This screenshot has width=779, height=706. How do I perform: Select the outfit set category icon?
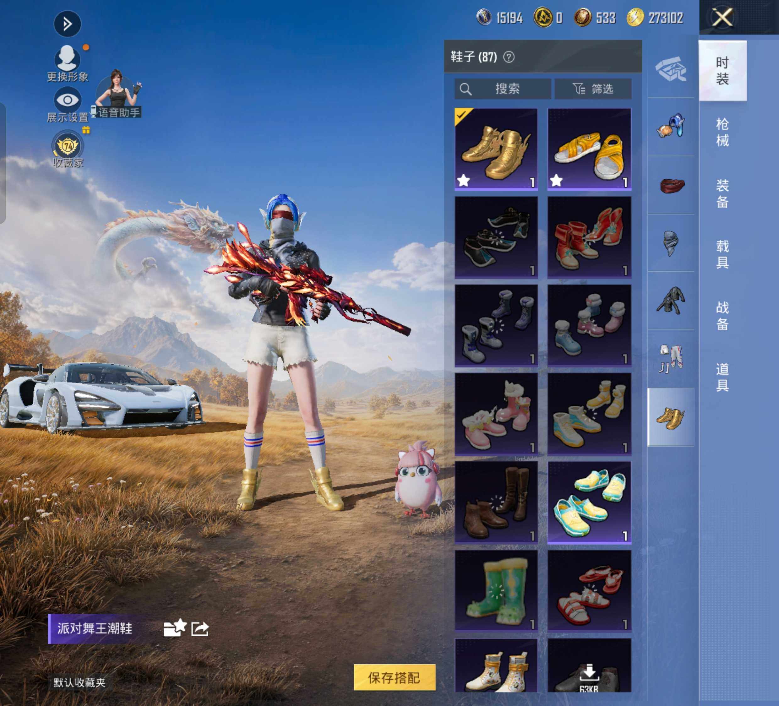(671, 69)
